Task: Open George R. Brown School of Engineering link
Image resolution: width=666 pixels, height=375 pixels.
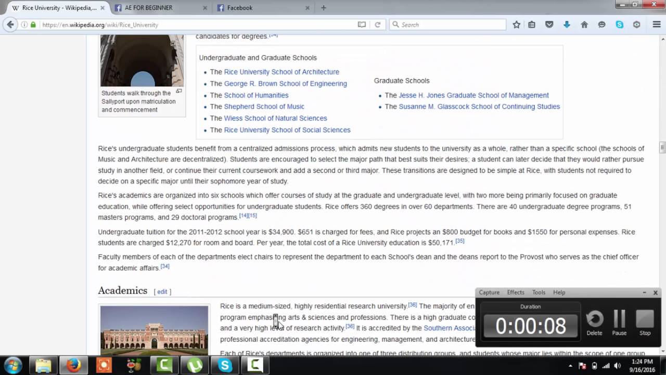Action: tap(285, 83)
